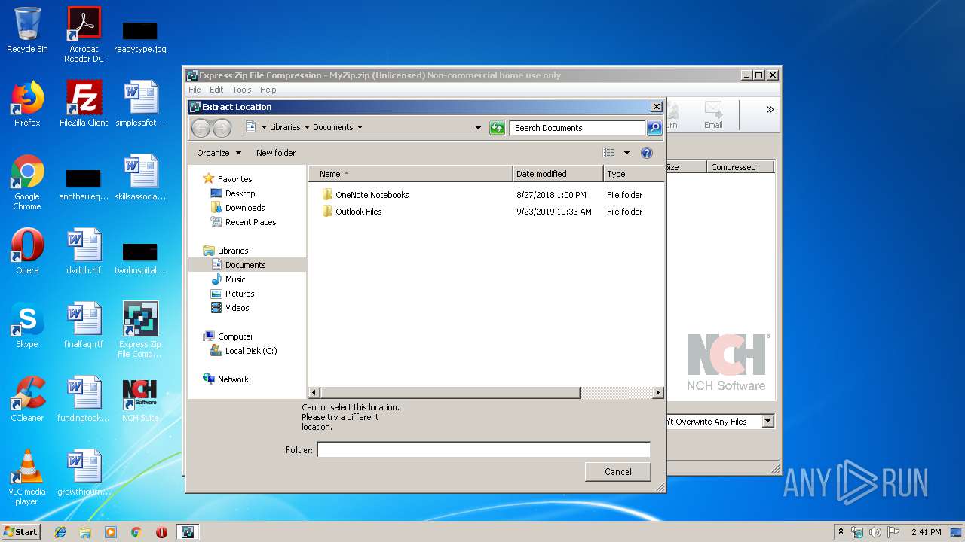This screenshot has height=542, width=965.
Task: Open the Opera desktop shortcut
Action: tap(27, 252)
